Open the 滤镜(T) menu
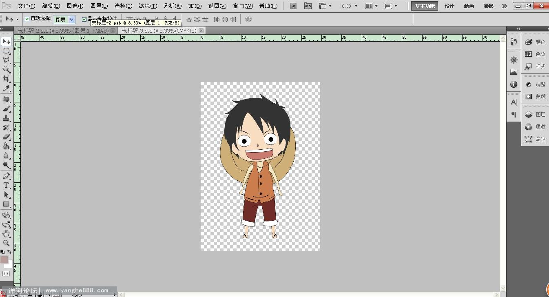549x297 pixels. coord(148,6)
